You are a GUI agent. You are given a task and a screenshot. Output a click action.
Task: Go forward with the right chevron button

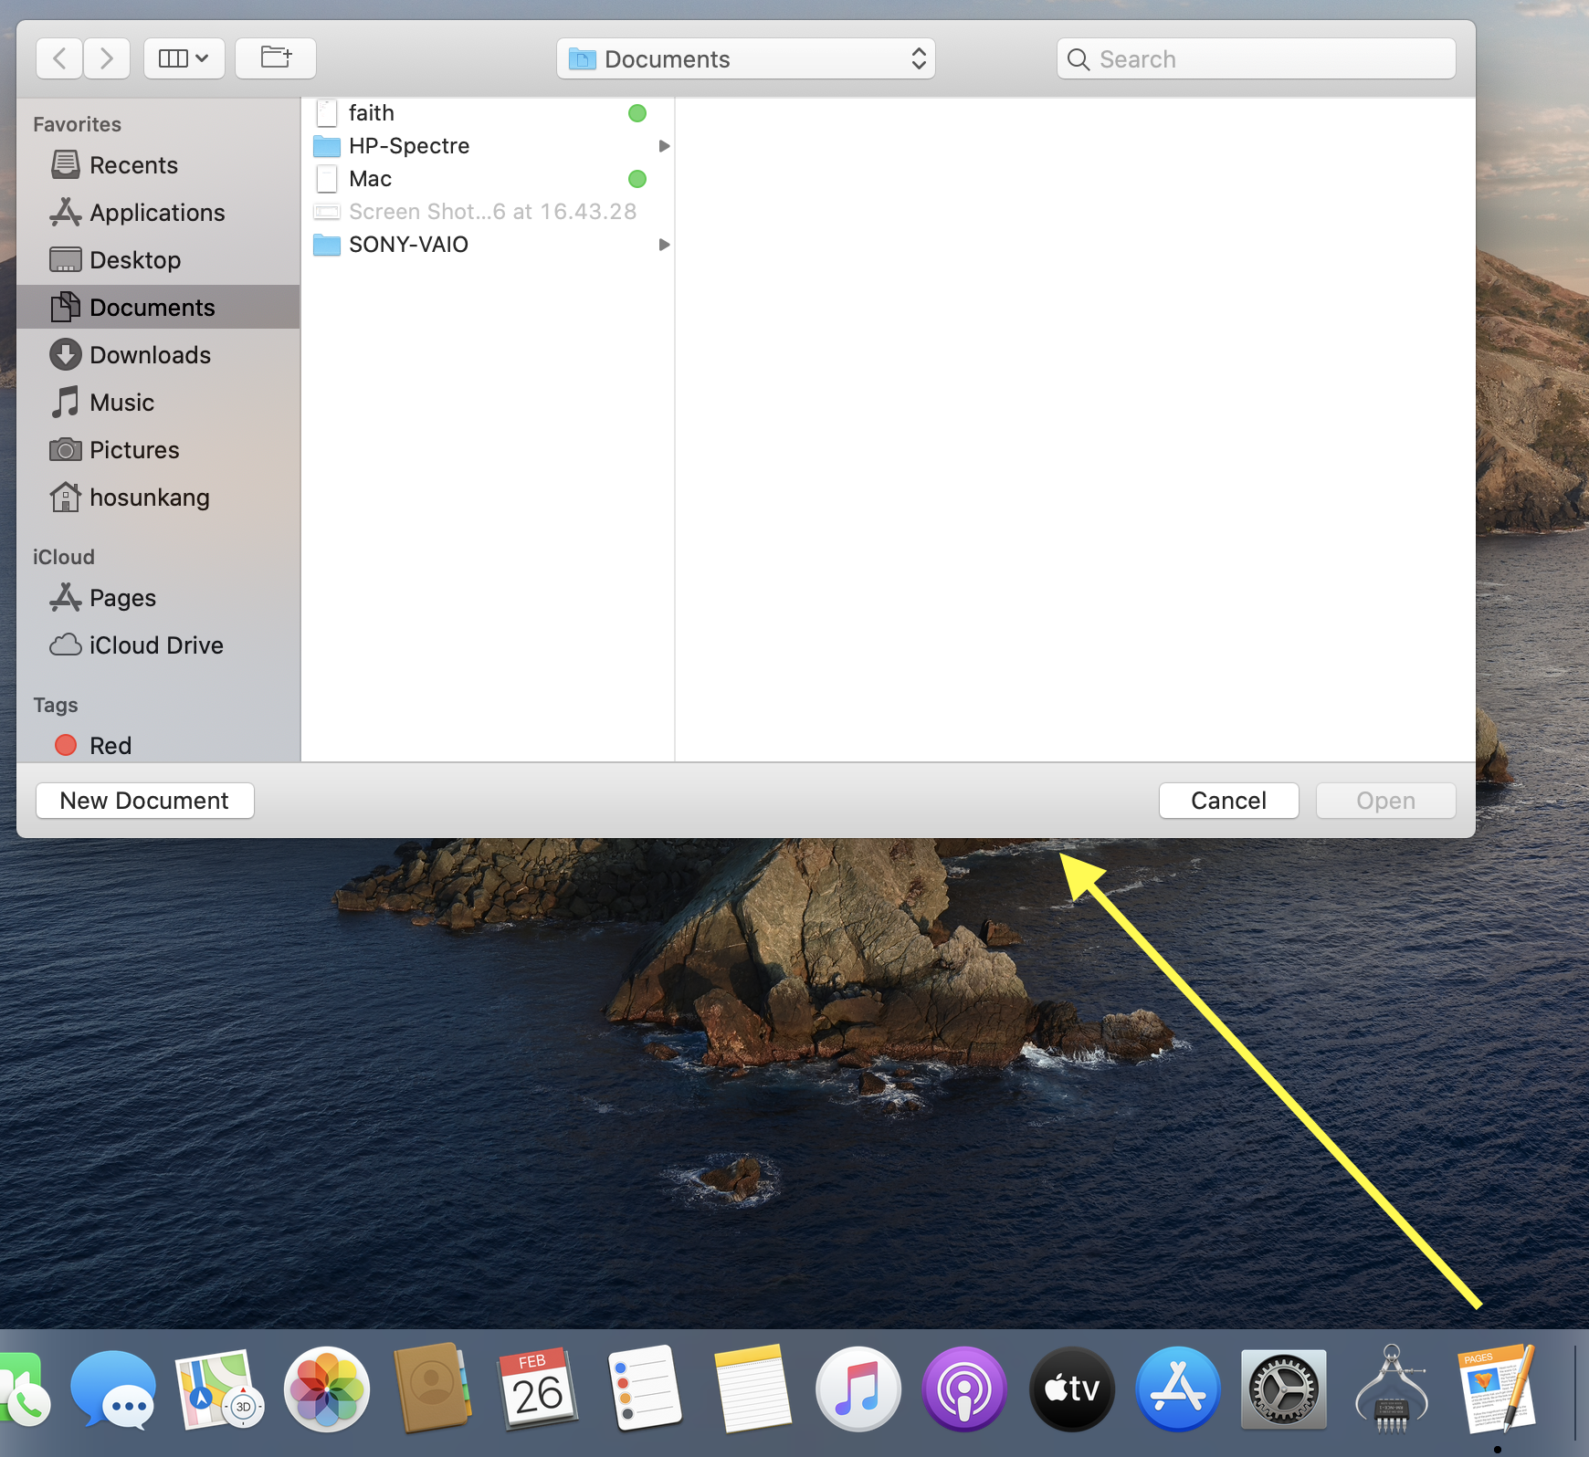coord(107,58)
